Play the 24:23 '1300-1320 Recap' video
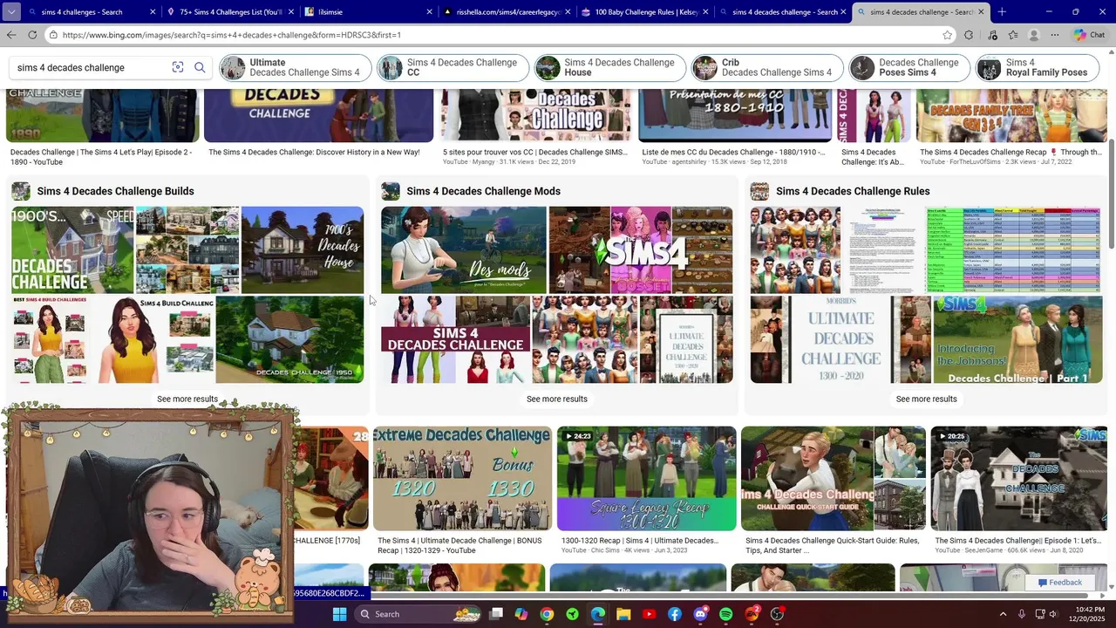Viewport: 1116px width, 628px height. pos(646,478)
